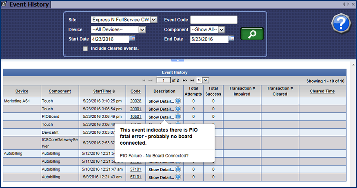357x188 pixels.
Task: Click info icon for code 20001 row
Action: click(x=178, y=109)
